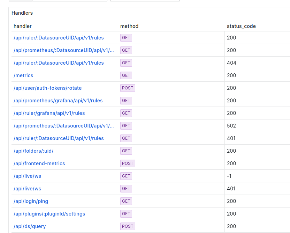The height and width of the screenshot is (233, 290).
Task: Click the GET badge on the /metrics row
Action: (x=126, y=75)
